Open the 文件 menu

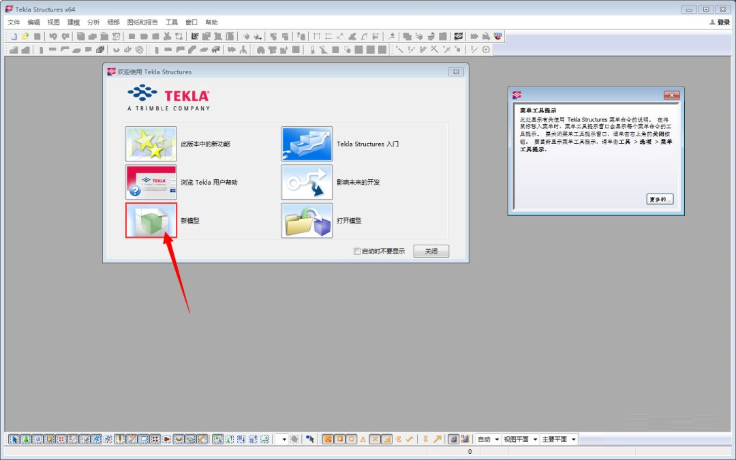click(x=14, y=22)
